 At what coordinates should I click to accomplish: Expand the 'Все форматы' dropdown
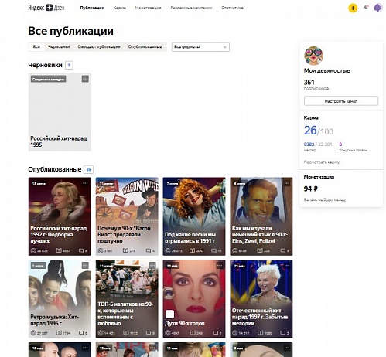pyautogui.click(x=200, y=47)
